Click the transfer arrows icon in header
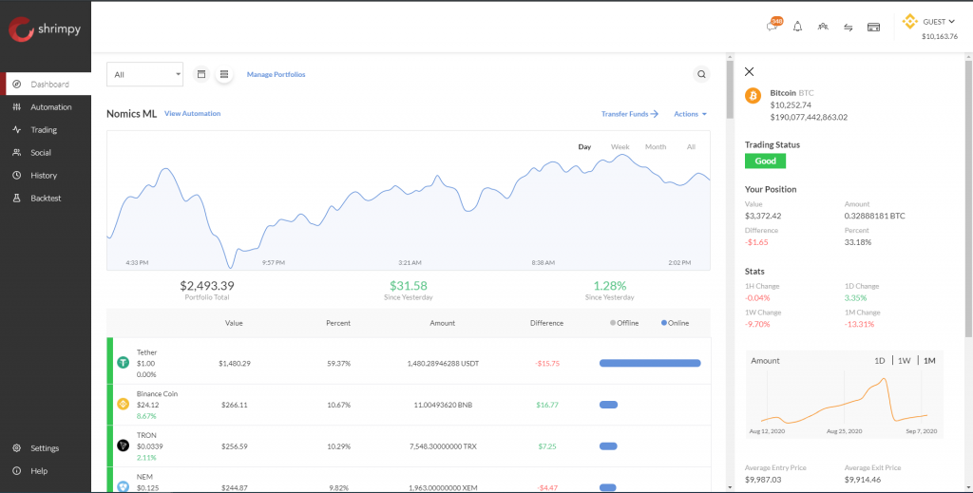Screen dimensions: 973x493 [849, 28]
